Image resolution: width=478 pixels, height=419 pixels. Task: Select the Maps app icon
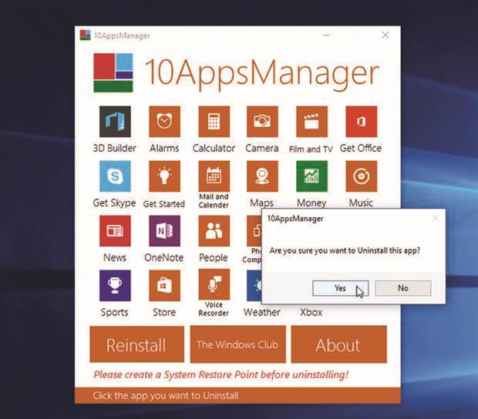click(262, 176)
